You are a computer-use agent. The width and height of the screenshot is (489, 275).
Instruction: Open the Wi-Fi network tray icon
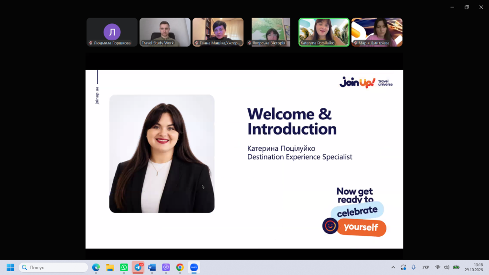(x=438, y=267)
